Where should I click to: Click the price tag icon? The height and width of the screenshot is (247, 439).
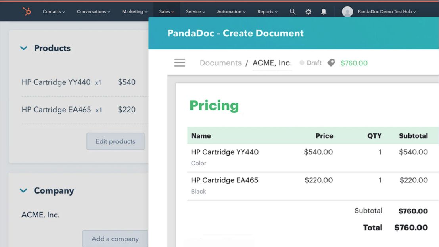(331, 63)
